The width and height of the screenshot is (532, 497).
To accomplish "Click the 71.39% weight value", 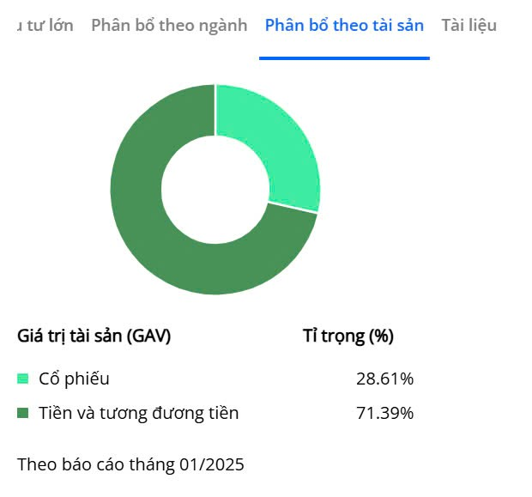I will pyautogui.click(x=384, y=413).
